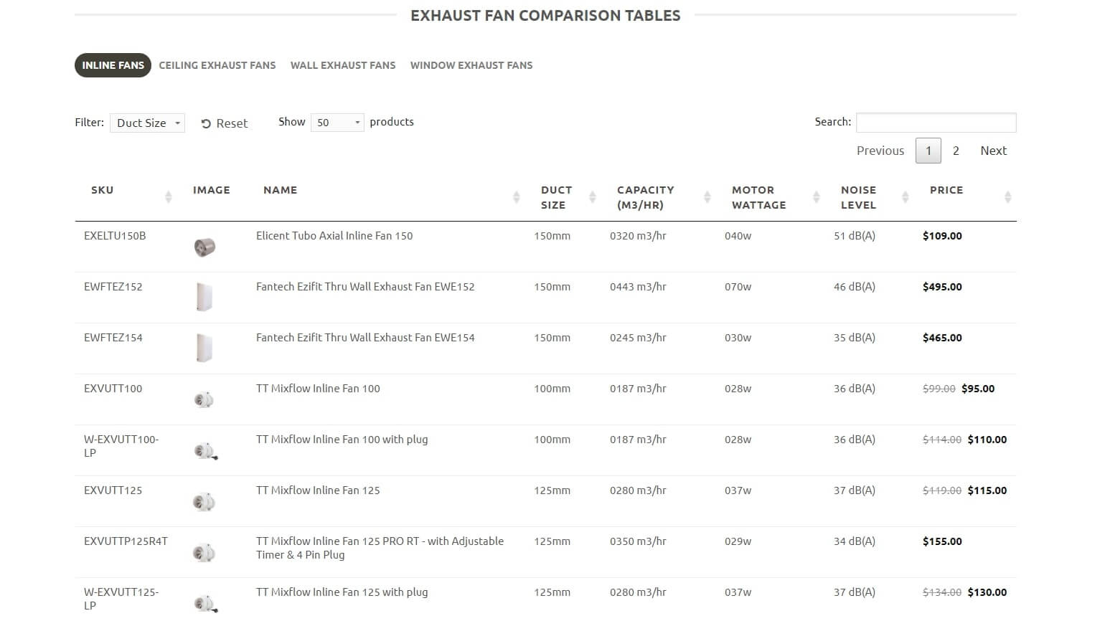
Task: Open TT Mixflow 125 PRO RT thumbnail
Action: click(x=204, y=553)
